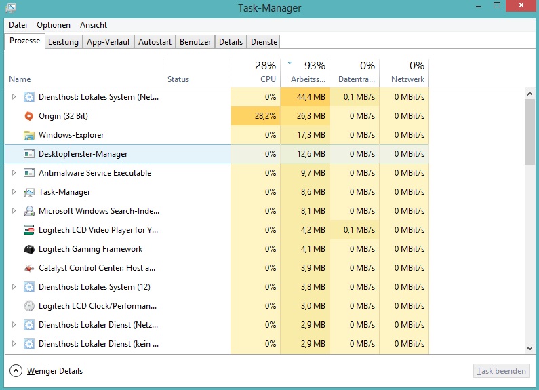The height and width of the screenshot is (390, 539).
Task: Sort by the Datenträger column header
Action: click(x=355, y=73)
